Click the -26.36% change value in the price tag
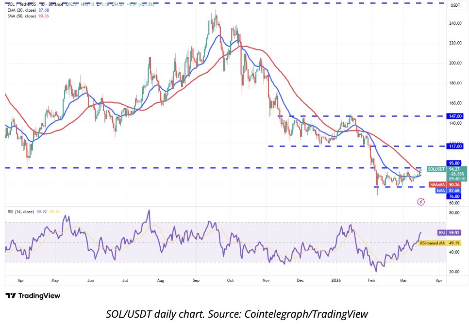 [456, 174]
